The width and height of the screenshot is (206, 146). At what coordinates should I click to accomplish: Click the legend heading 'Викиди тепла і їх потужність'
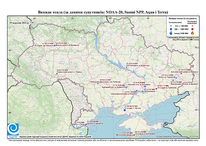183,19
